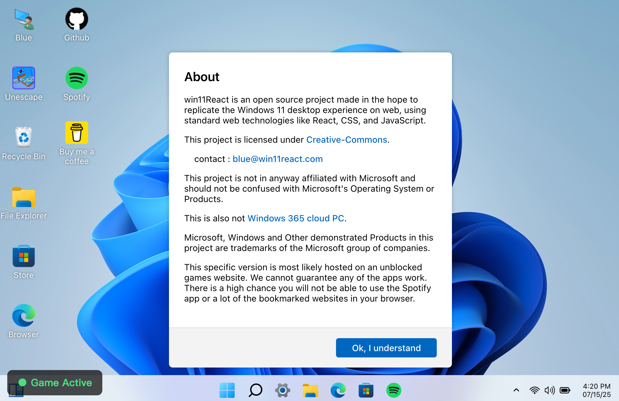Open File Explorer in the taskbar
The width and height of the screenshot is (619, 401).
310,391
